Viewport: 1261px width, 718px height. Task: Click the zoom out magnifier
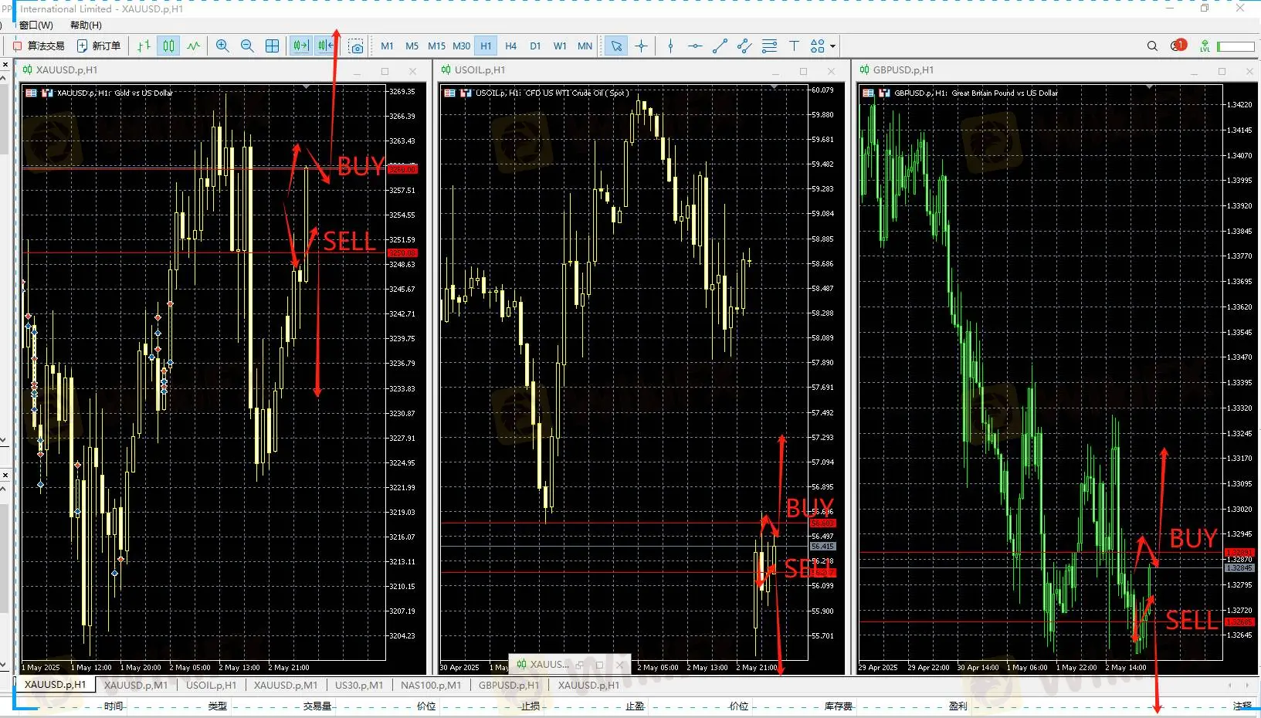[247, 46]
